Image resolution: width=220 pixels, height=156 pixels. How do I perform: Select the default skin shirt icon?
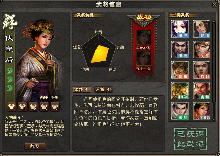click(x=11, y=107)
